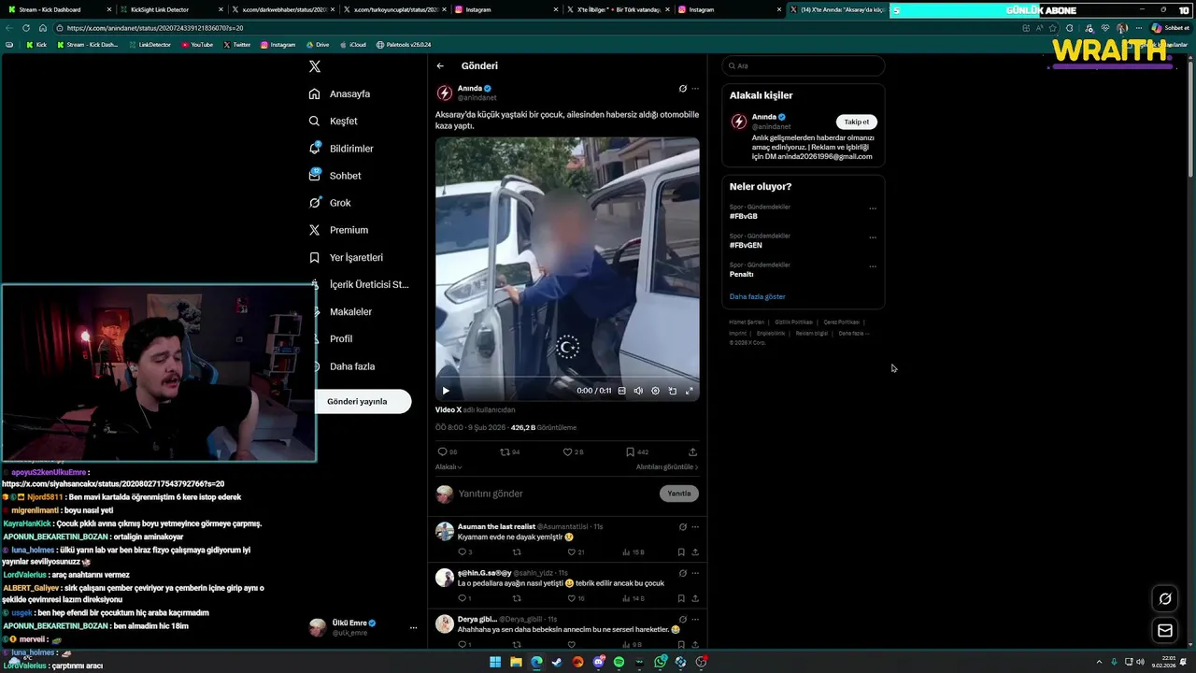Toggle video captions
The image size is (1196, 673).
pyautogui.click(x=621, y=391)
